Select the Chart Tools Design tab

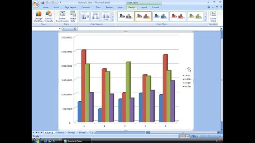pyautogui.click(x=132, y=7)
